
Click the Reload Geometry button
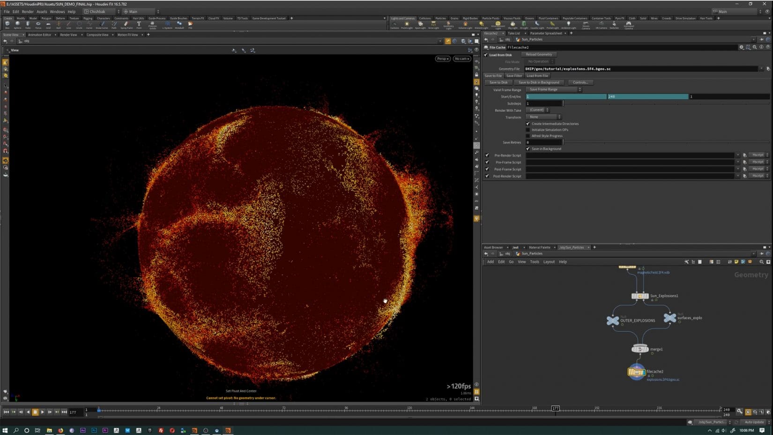click(x=539, y=54)
